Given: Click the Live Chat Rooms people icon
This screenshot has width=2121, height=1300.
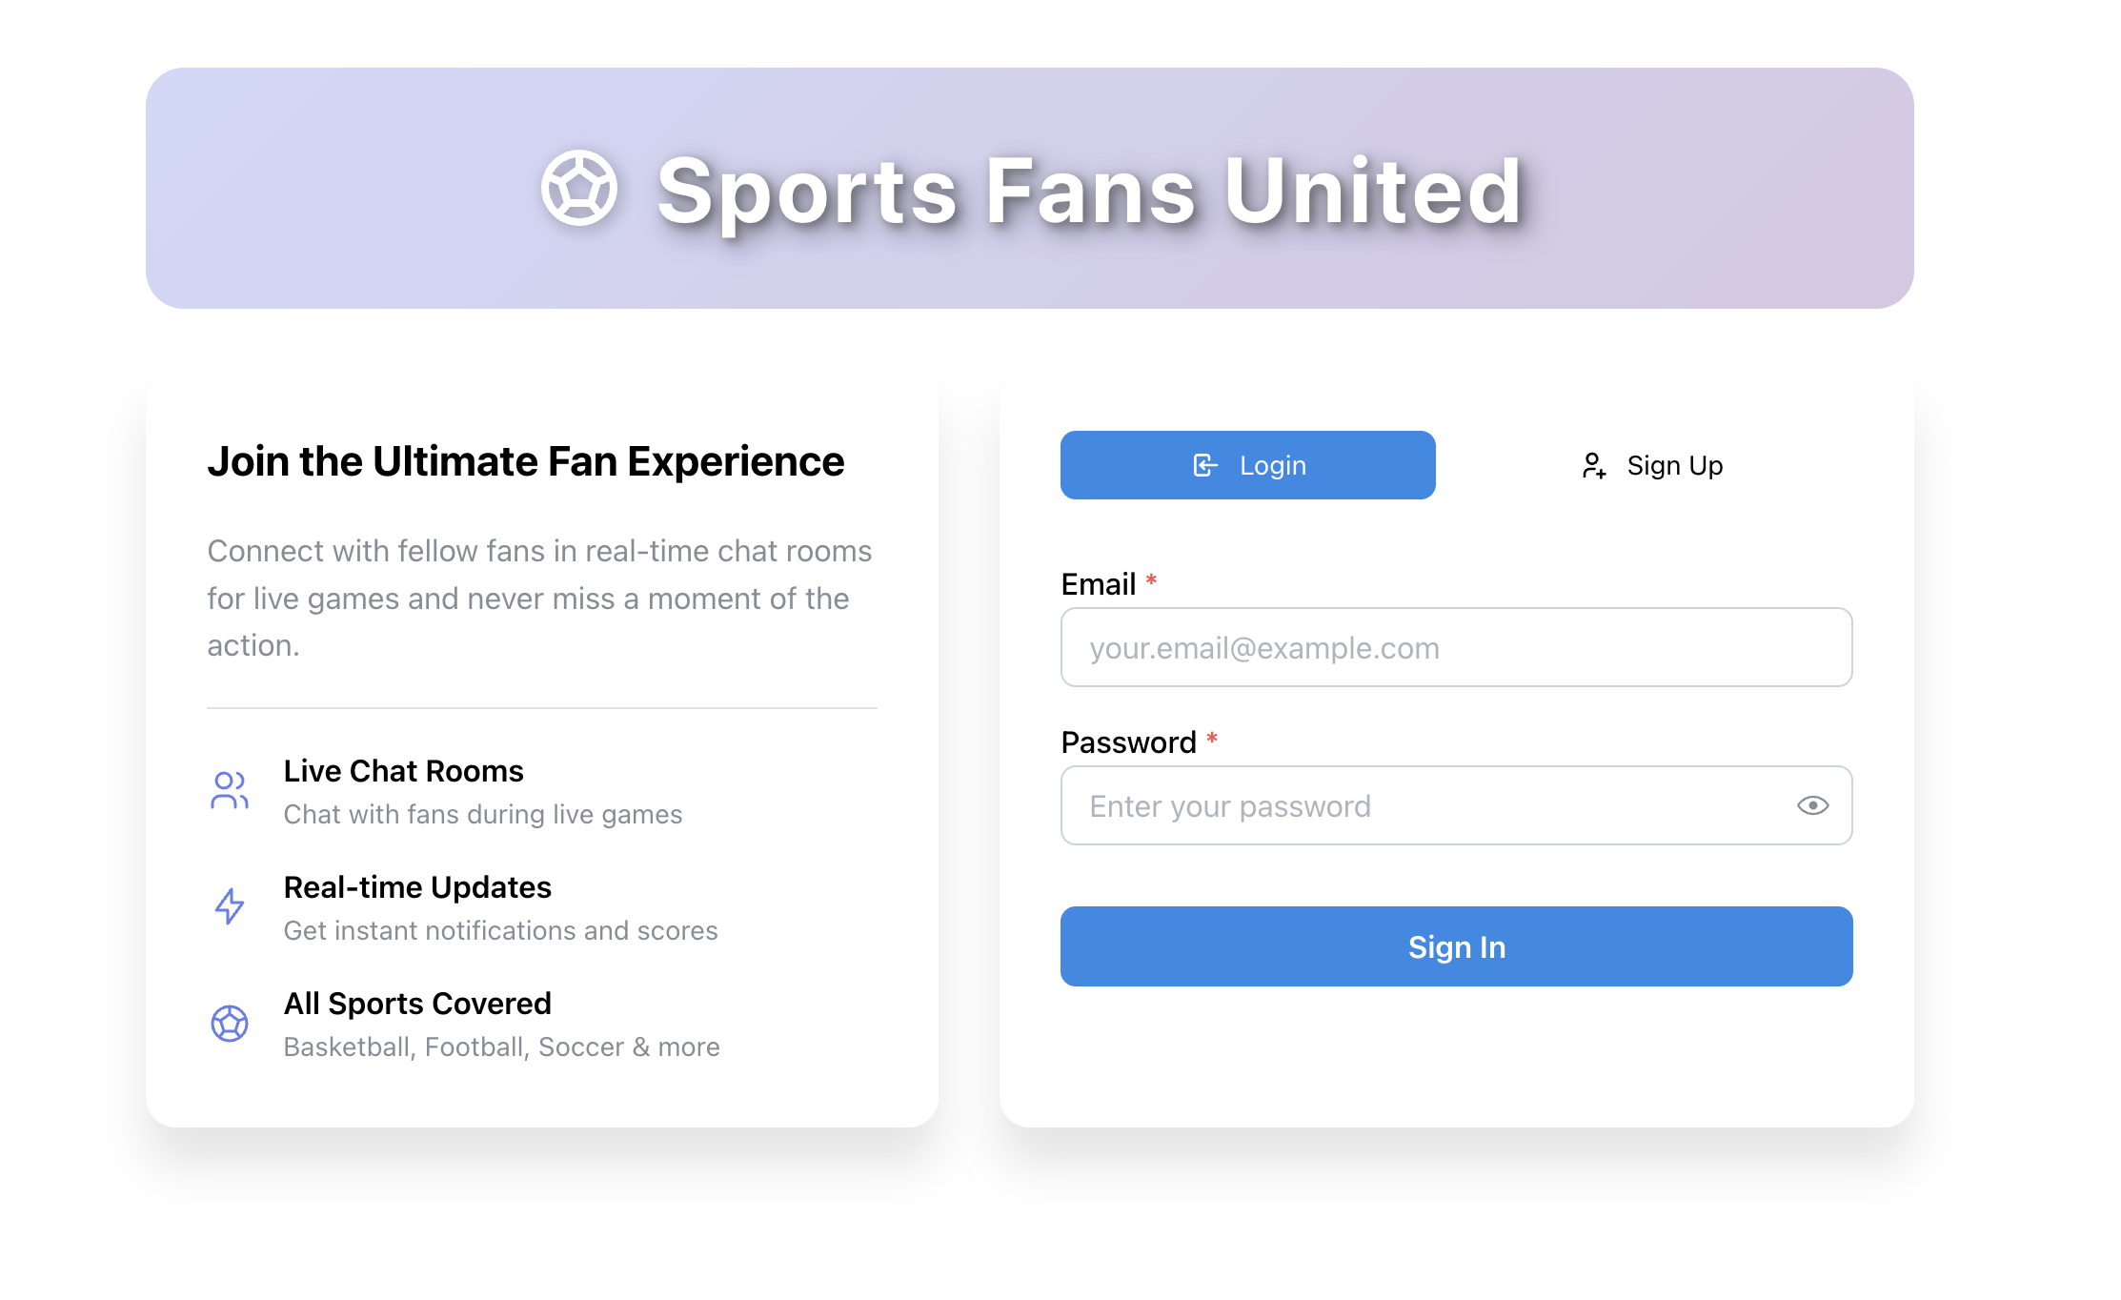Looking at the screenshot, I should click(x=229, y=790).
